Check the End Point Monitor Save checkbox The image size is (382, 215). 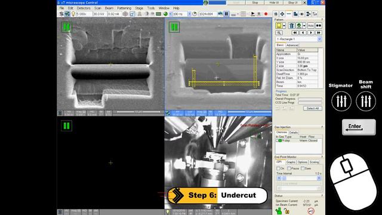[x=303, y=168]
